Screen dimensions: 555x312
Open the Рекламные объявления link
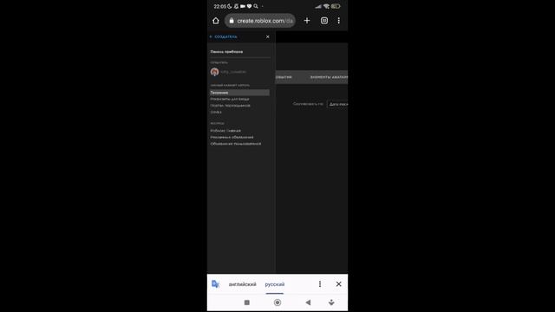tap(232, 137)
